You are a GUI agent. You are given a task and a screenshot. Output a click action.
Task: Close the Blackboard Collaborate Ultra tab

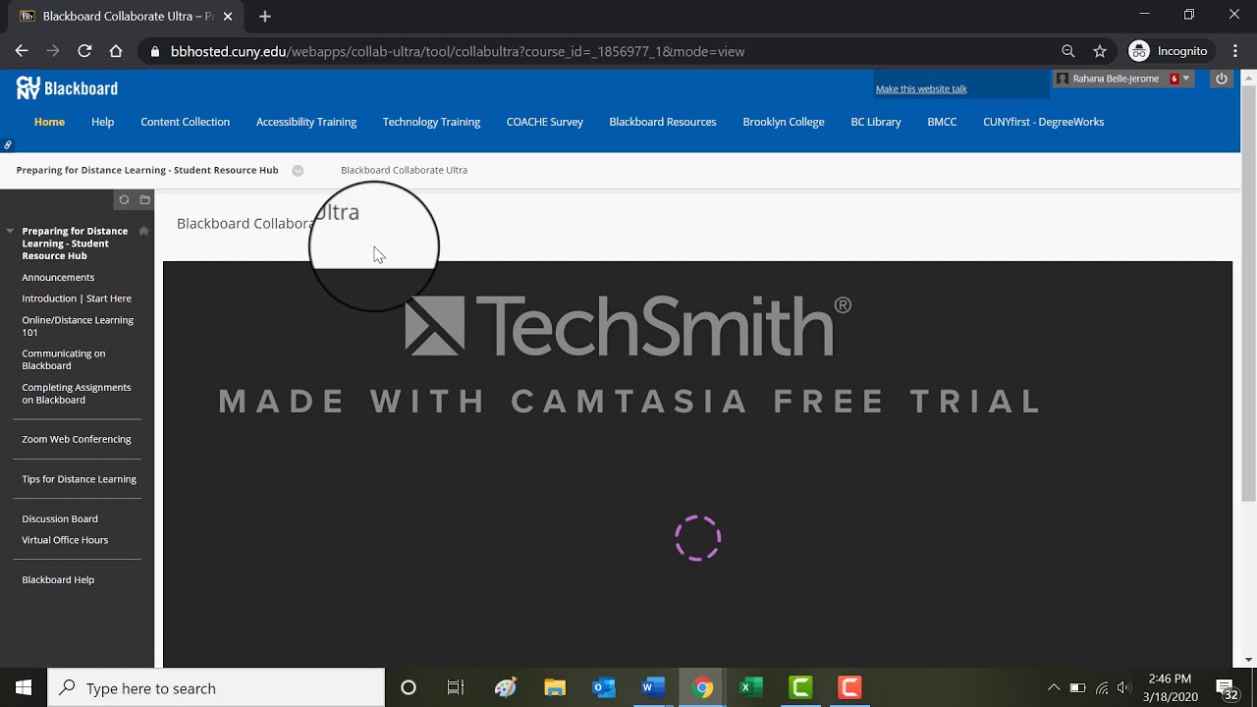click(228, 17)
